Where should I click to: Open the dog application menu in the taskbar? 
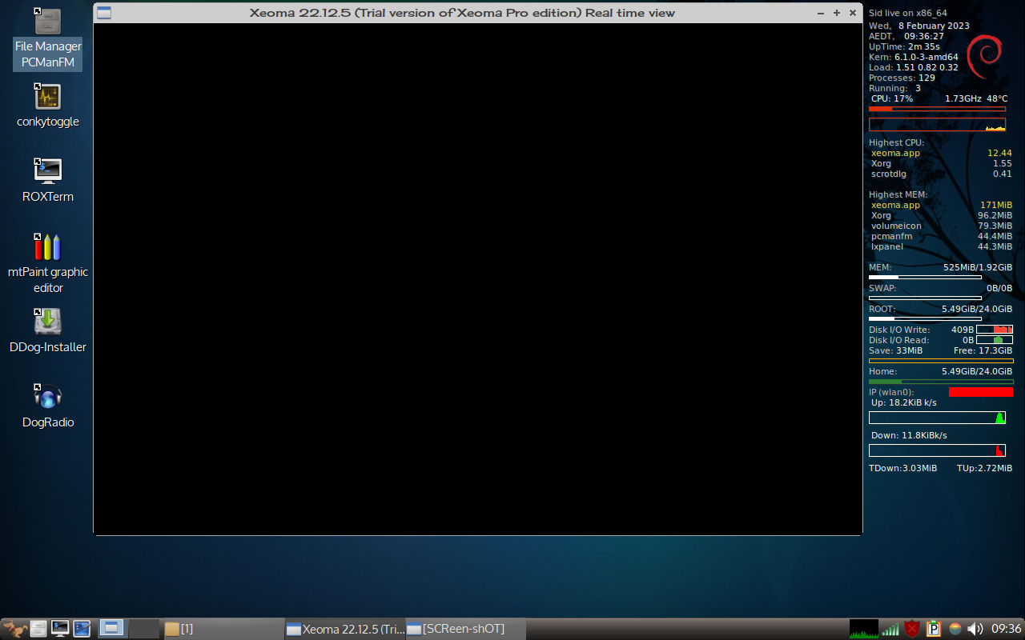[14, 629]
